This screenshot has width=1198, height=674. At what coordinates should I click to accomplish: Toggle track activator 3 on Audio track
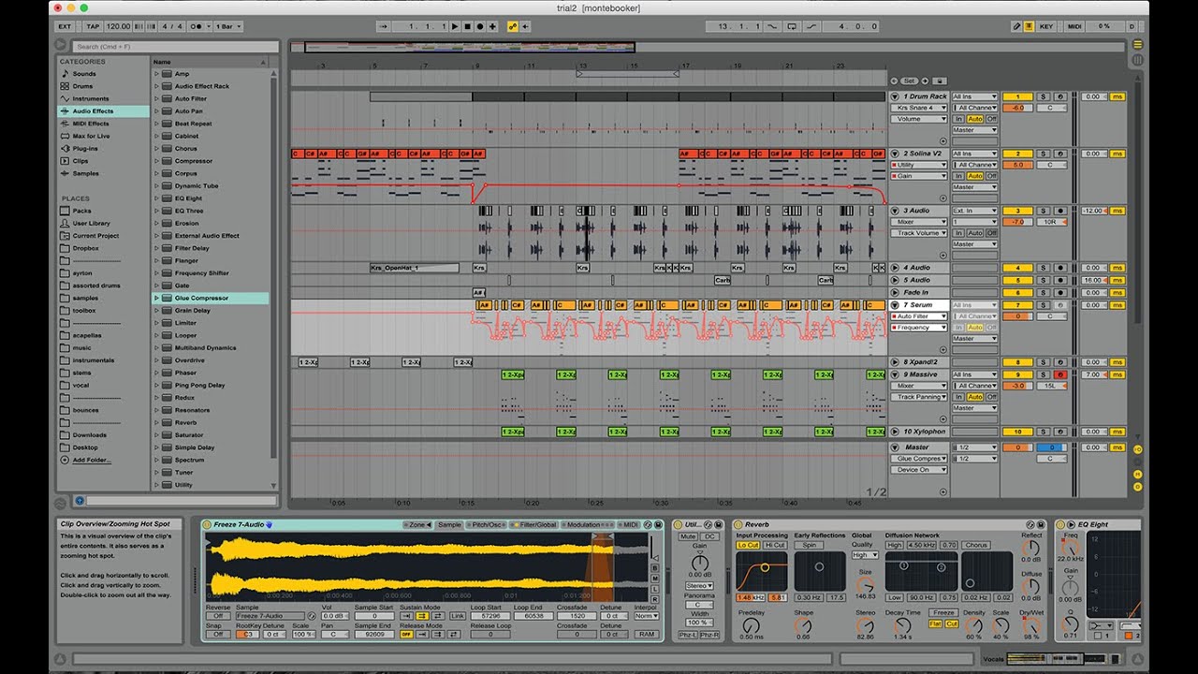tap(1017, 211)
